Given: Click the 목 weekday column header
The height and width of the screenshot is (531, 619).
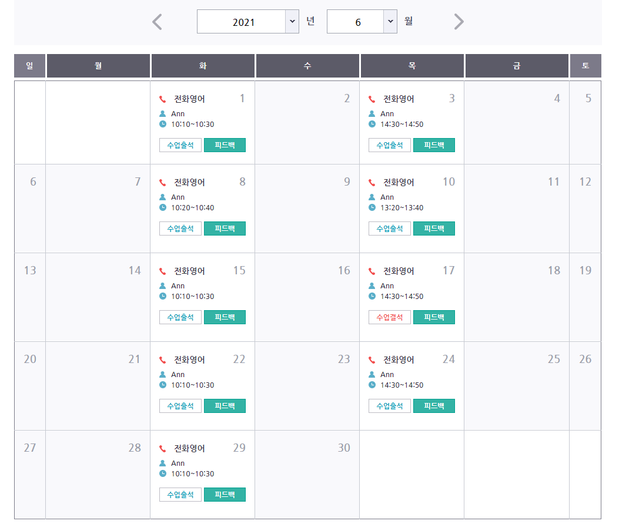Looking at the screenshot, I should [x=412, y=66].
